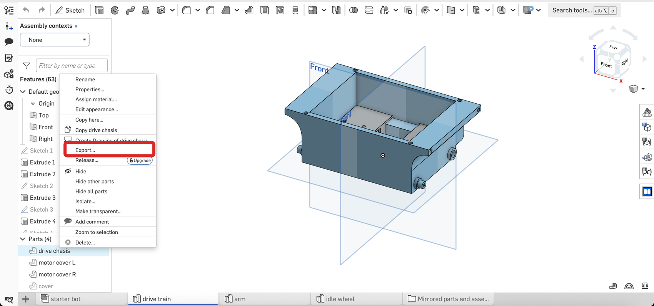Switch to the arm tab

[265, 299]
